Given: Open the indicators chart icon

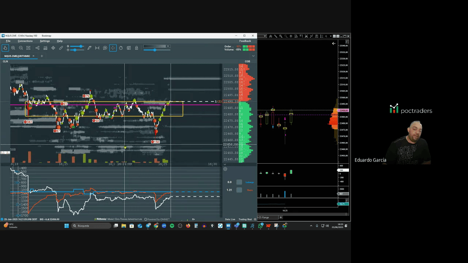Looking at the screenshot, I should pos(45,48).
